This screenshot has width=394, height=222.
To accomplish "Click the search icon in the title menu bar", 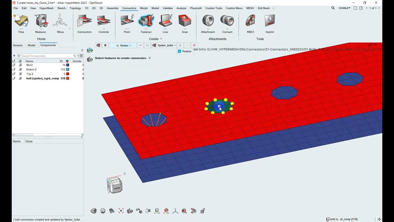I will [333, 8].
